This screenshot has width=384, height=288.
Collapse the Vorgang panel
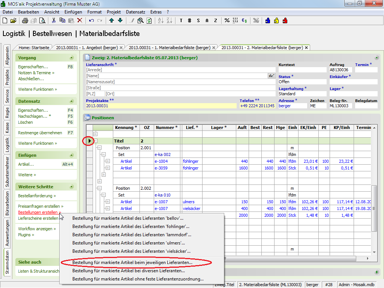tap(72, 58)
